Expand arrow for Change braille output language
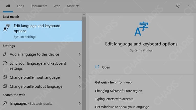This screenshot has width=196, height=110. (x=80, y=86)
